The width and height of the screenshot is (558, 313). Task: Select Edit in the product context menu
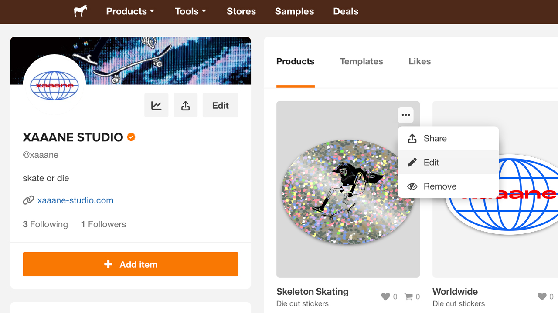pyautogui.click(x=431, y=162)
